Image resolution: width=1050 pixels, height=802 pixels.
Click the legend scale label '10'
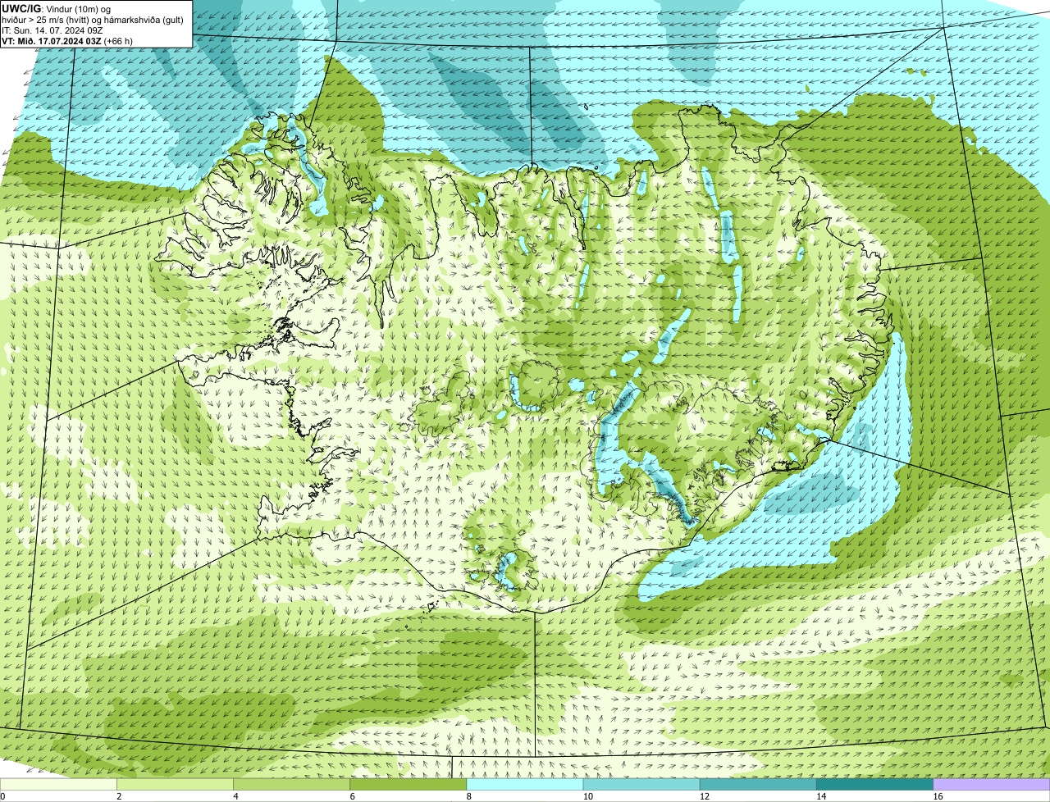587,796
